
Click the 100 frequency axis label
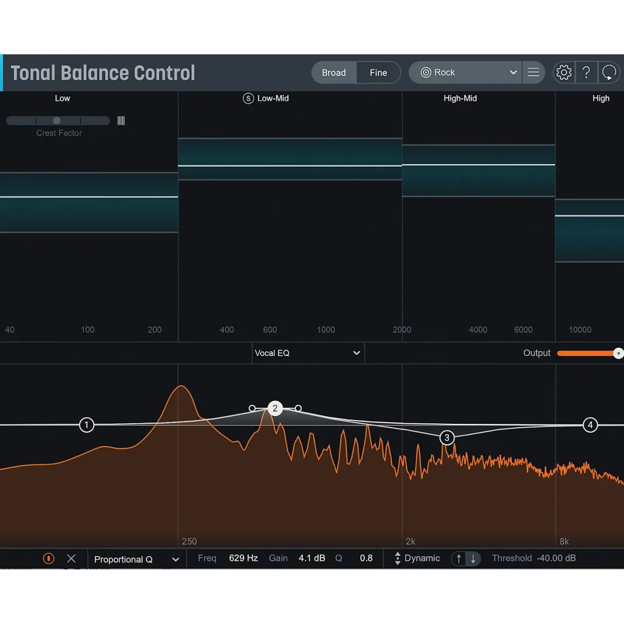pyautogui.click(x=88, y=329)
